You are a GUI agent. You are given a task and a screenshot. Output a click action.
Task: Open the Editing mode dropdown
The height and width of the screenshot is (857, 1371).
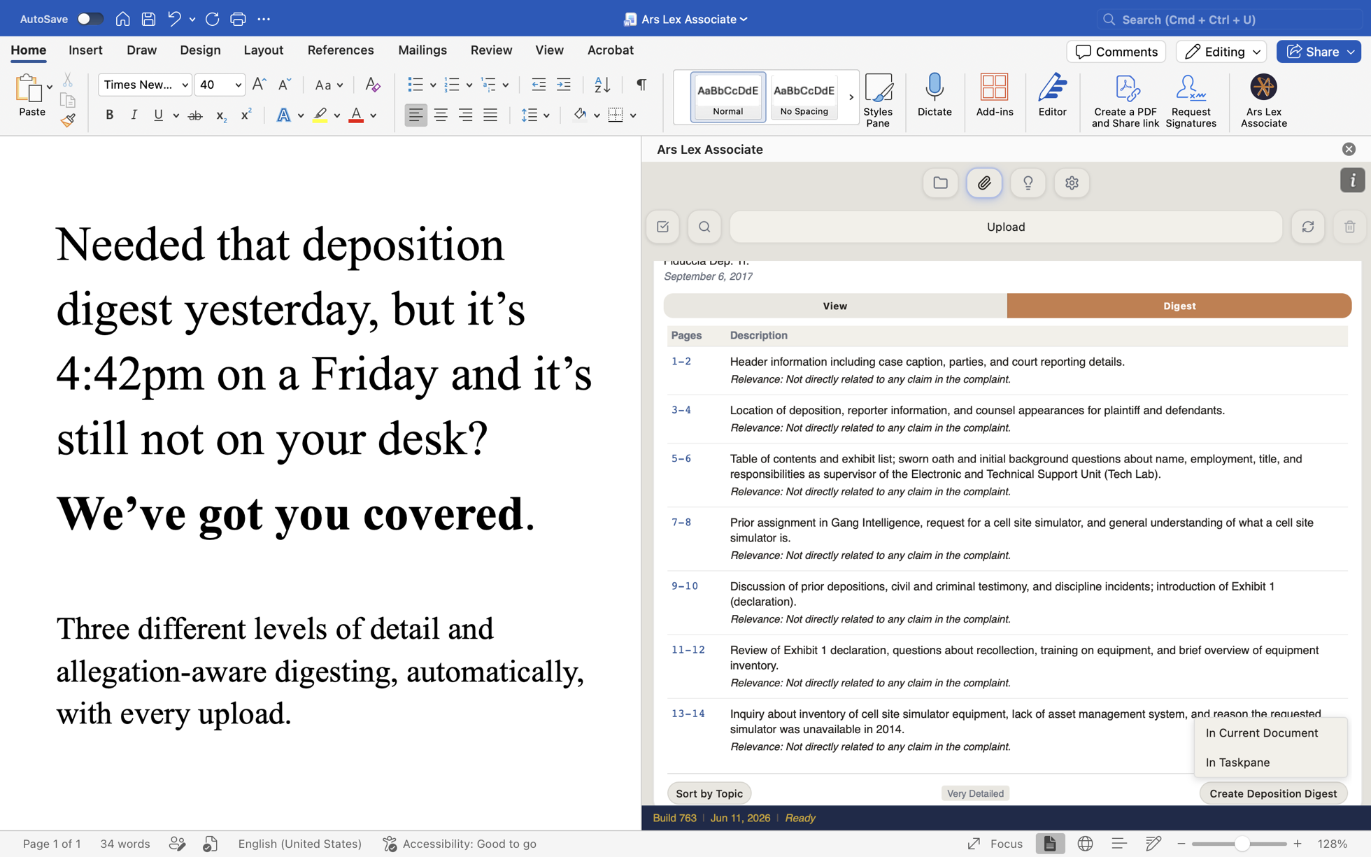coord(1221,52)
